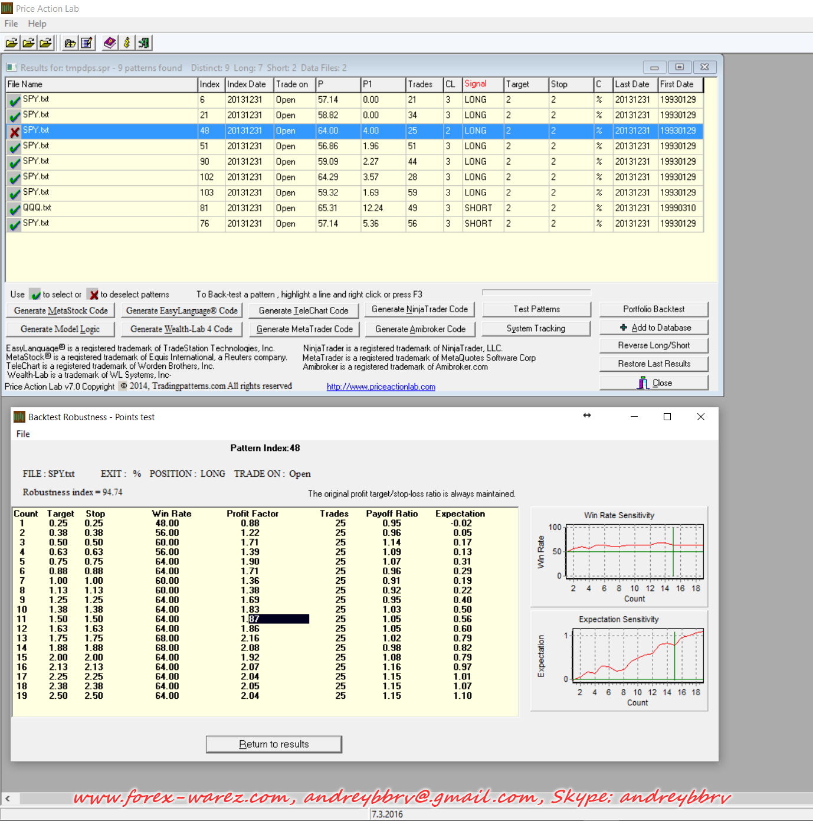This screenshot has width=813, height=821.
Task: Toggle the checkmark on the QQQ.txt row
Action: point(15,209)
